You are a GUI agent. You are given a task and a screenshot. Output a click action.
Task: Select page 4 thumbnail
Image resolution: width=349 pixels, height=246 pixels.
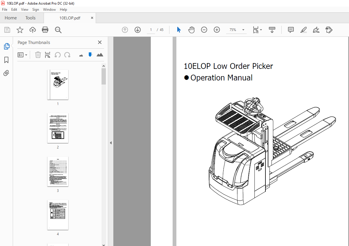[x=58, y=215]
